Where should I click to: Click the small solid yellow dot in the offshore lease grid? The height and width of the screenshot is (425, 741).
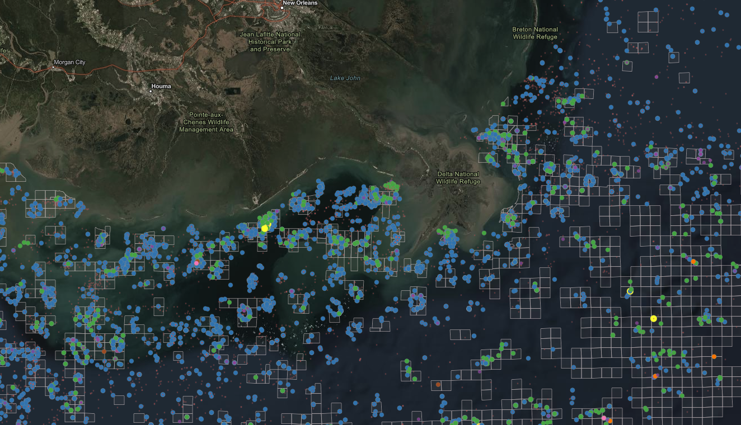[653, 318]
